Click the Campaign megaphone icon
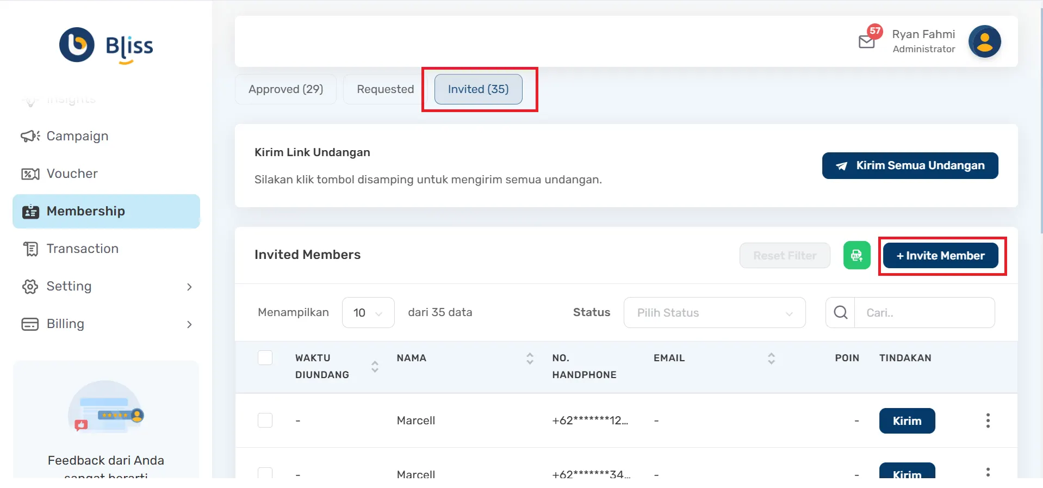The image size is (1043, 488). pyautogui.click(x=30, y=136)
